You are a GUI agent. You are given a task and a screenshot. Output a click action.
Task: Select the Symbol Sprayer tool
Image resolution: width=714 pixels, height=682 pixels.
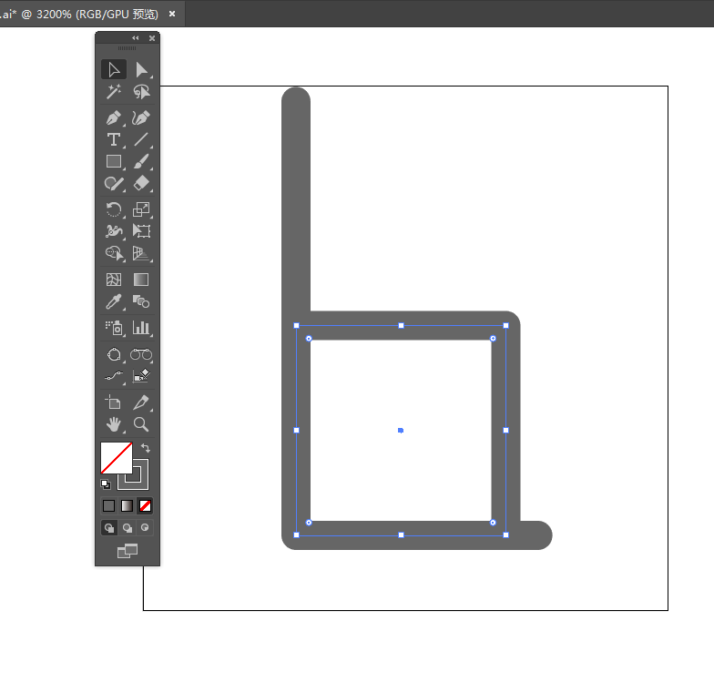click(114, 328)
